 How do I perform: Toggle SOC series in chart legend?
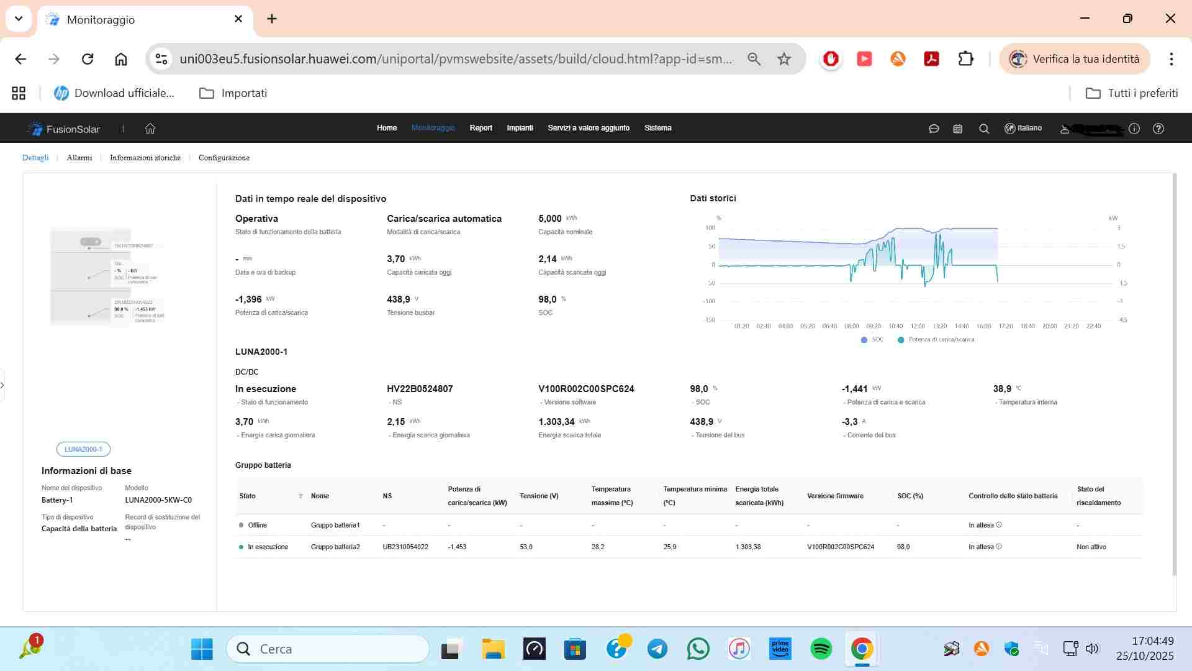tap(871, 340)
